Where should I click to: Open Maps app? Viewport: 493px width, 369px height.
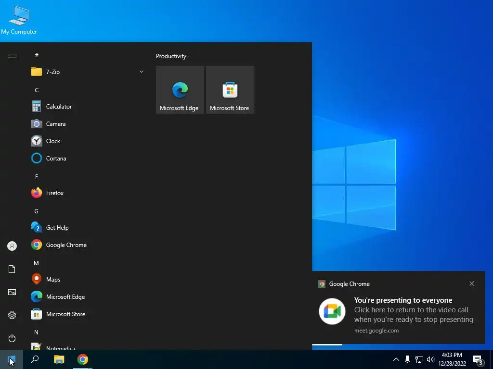[x=88, y=279]
